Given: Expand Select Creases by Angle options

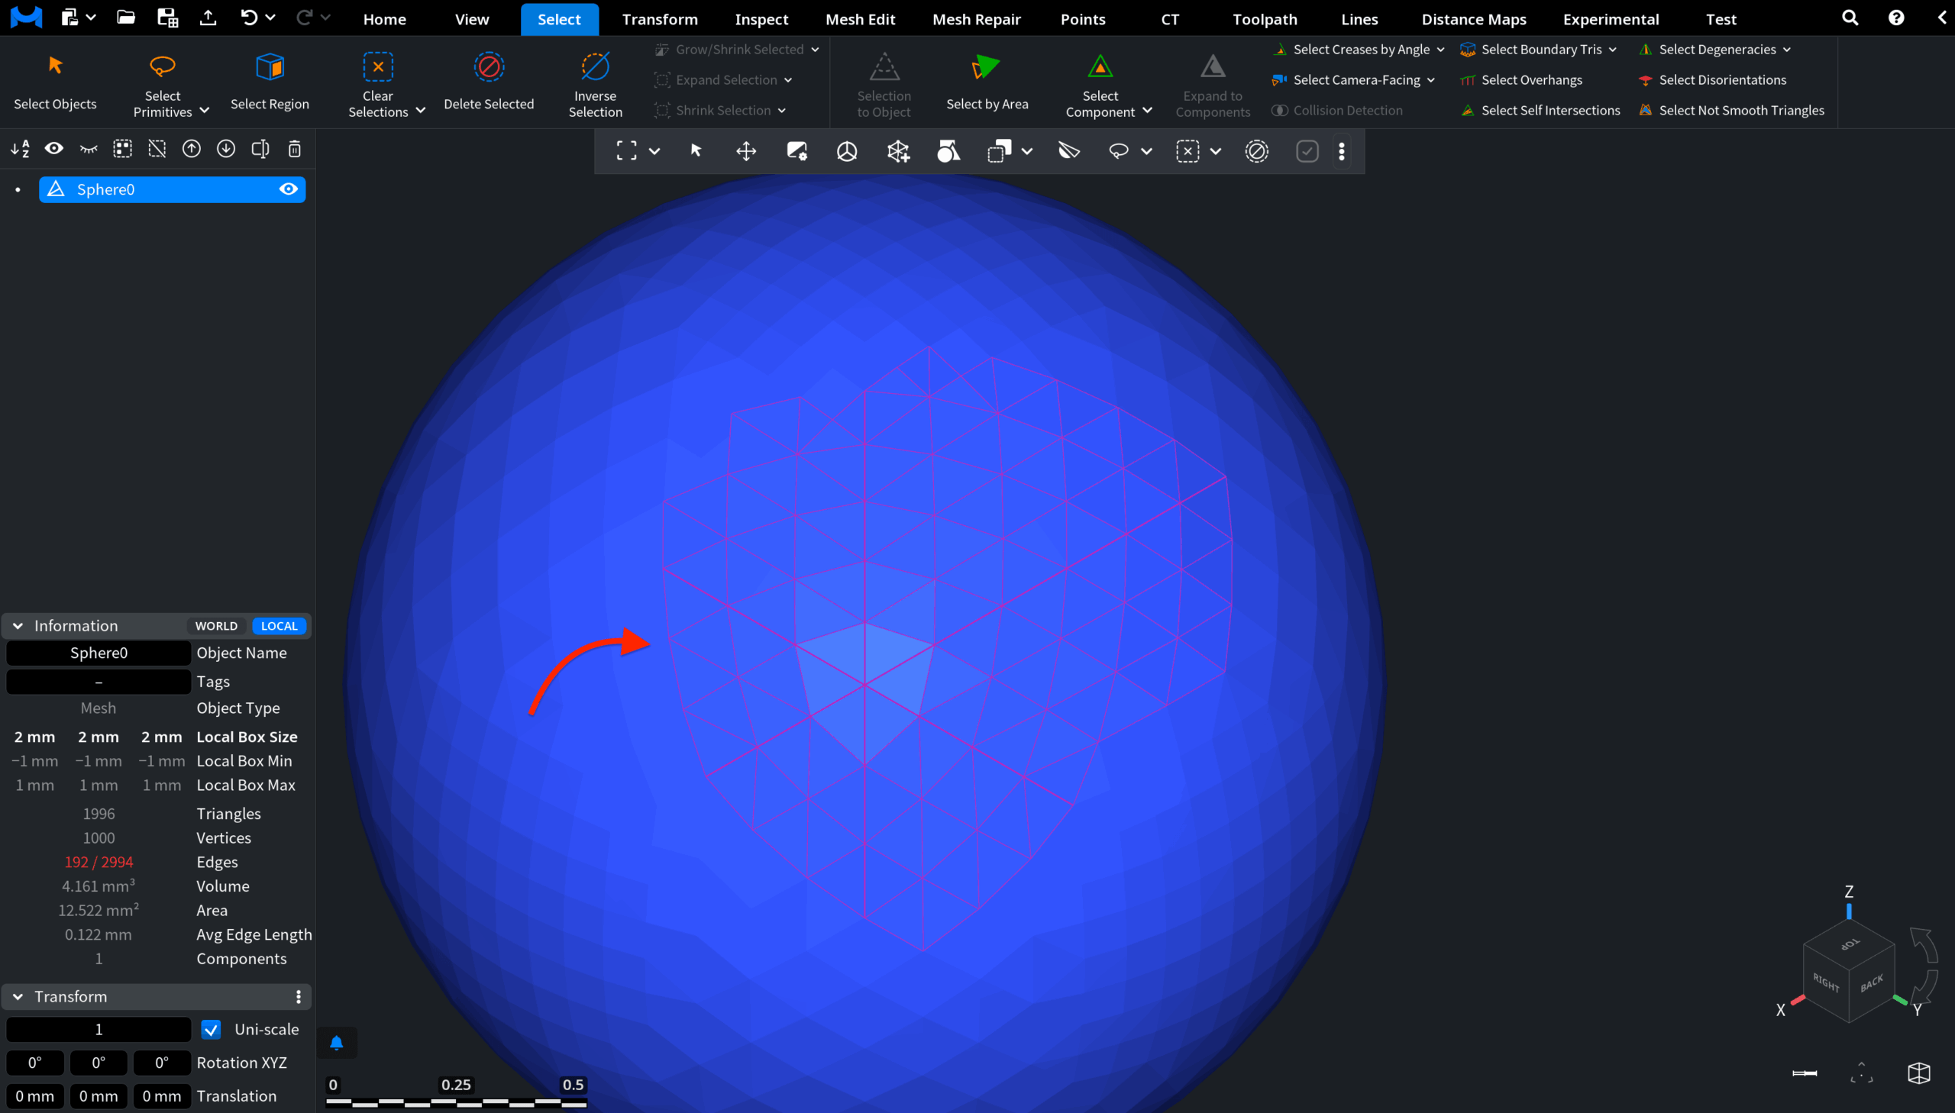Looking at the screenshot, I should click(x=1440, y=50).
